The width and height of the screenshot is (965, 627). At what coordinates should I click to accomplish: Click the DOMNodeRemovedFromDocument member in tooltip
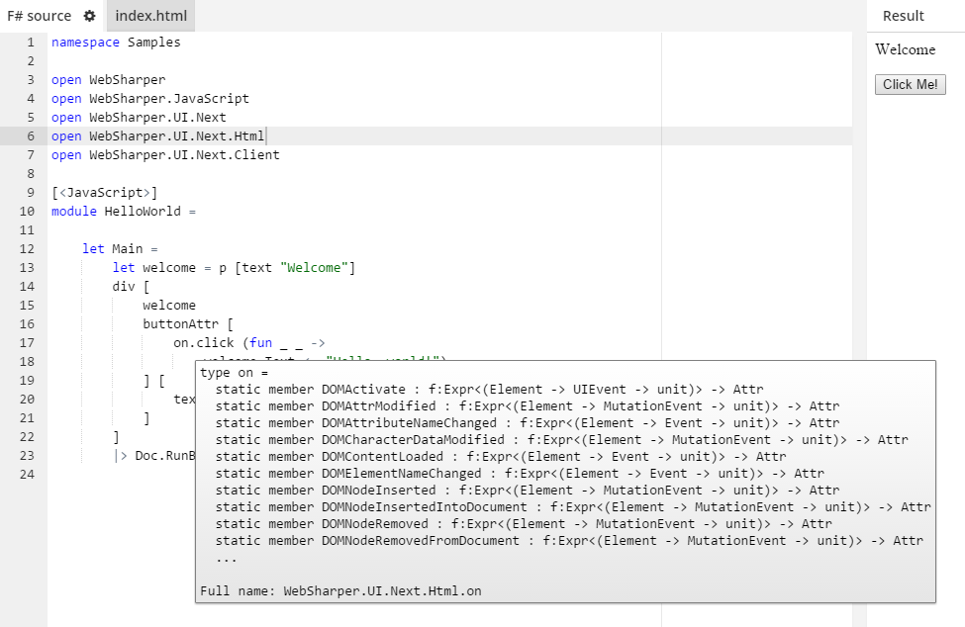[569, 540]
